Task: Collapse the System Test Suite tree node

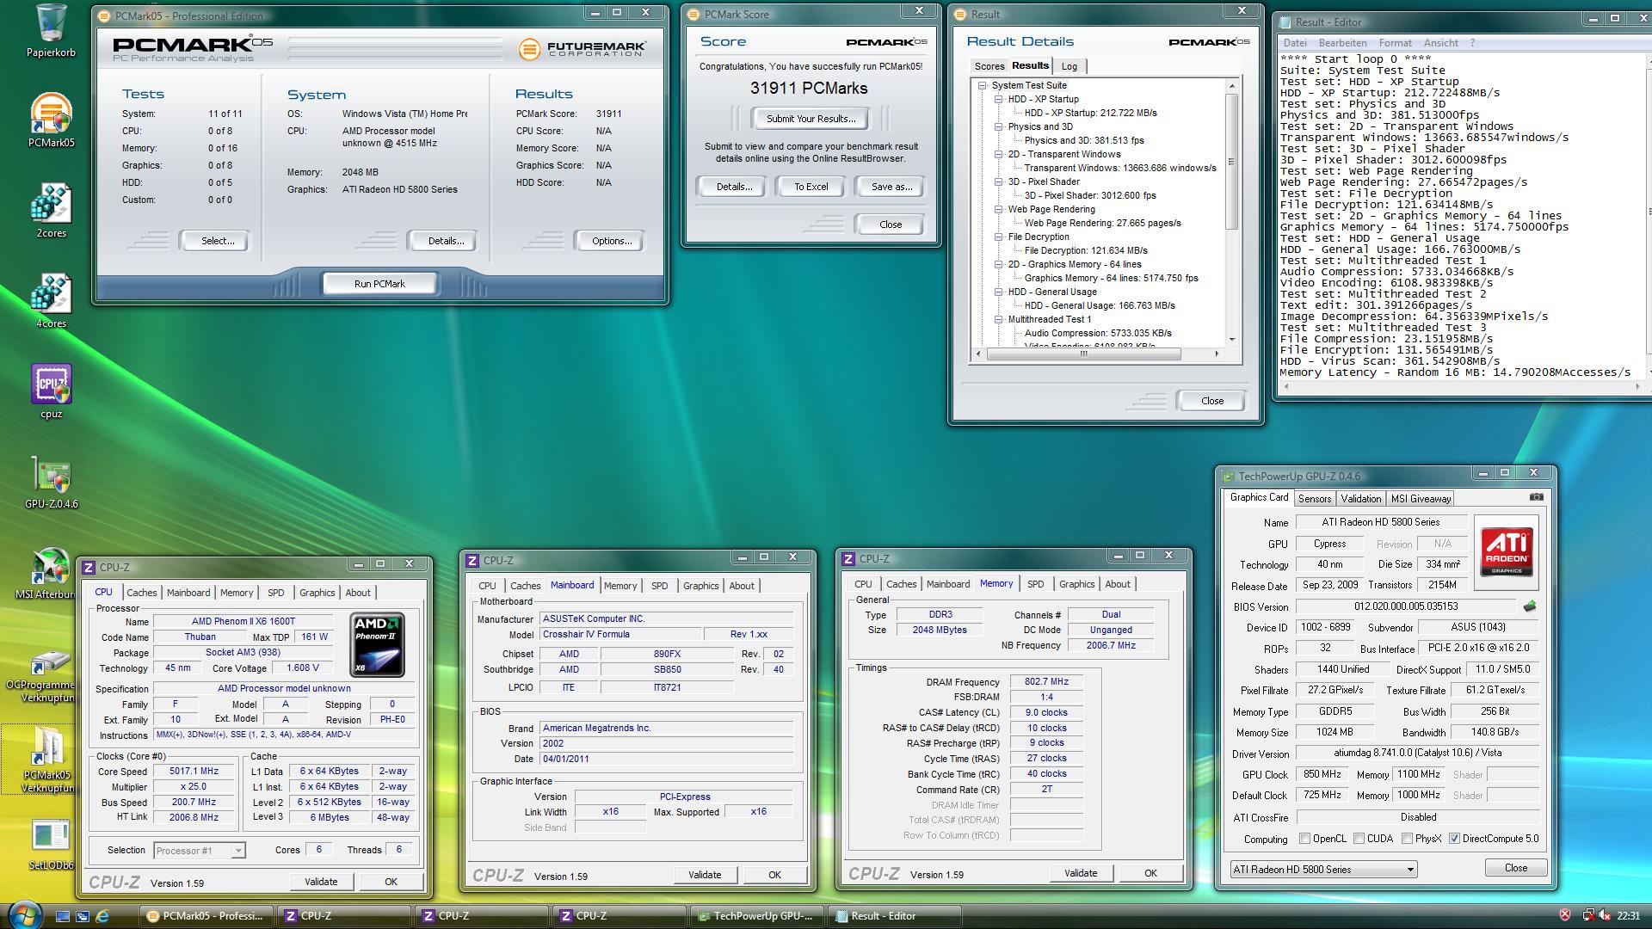Action: click(x=982, y=85)
